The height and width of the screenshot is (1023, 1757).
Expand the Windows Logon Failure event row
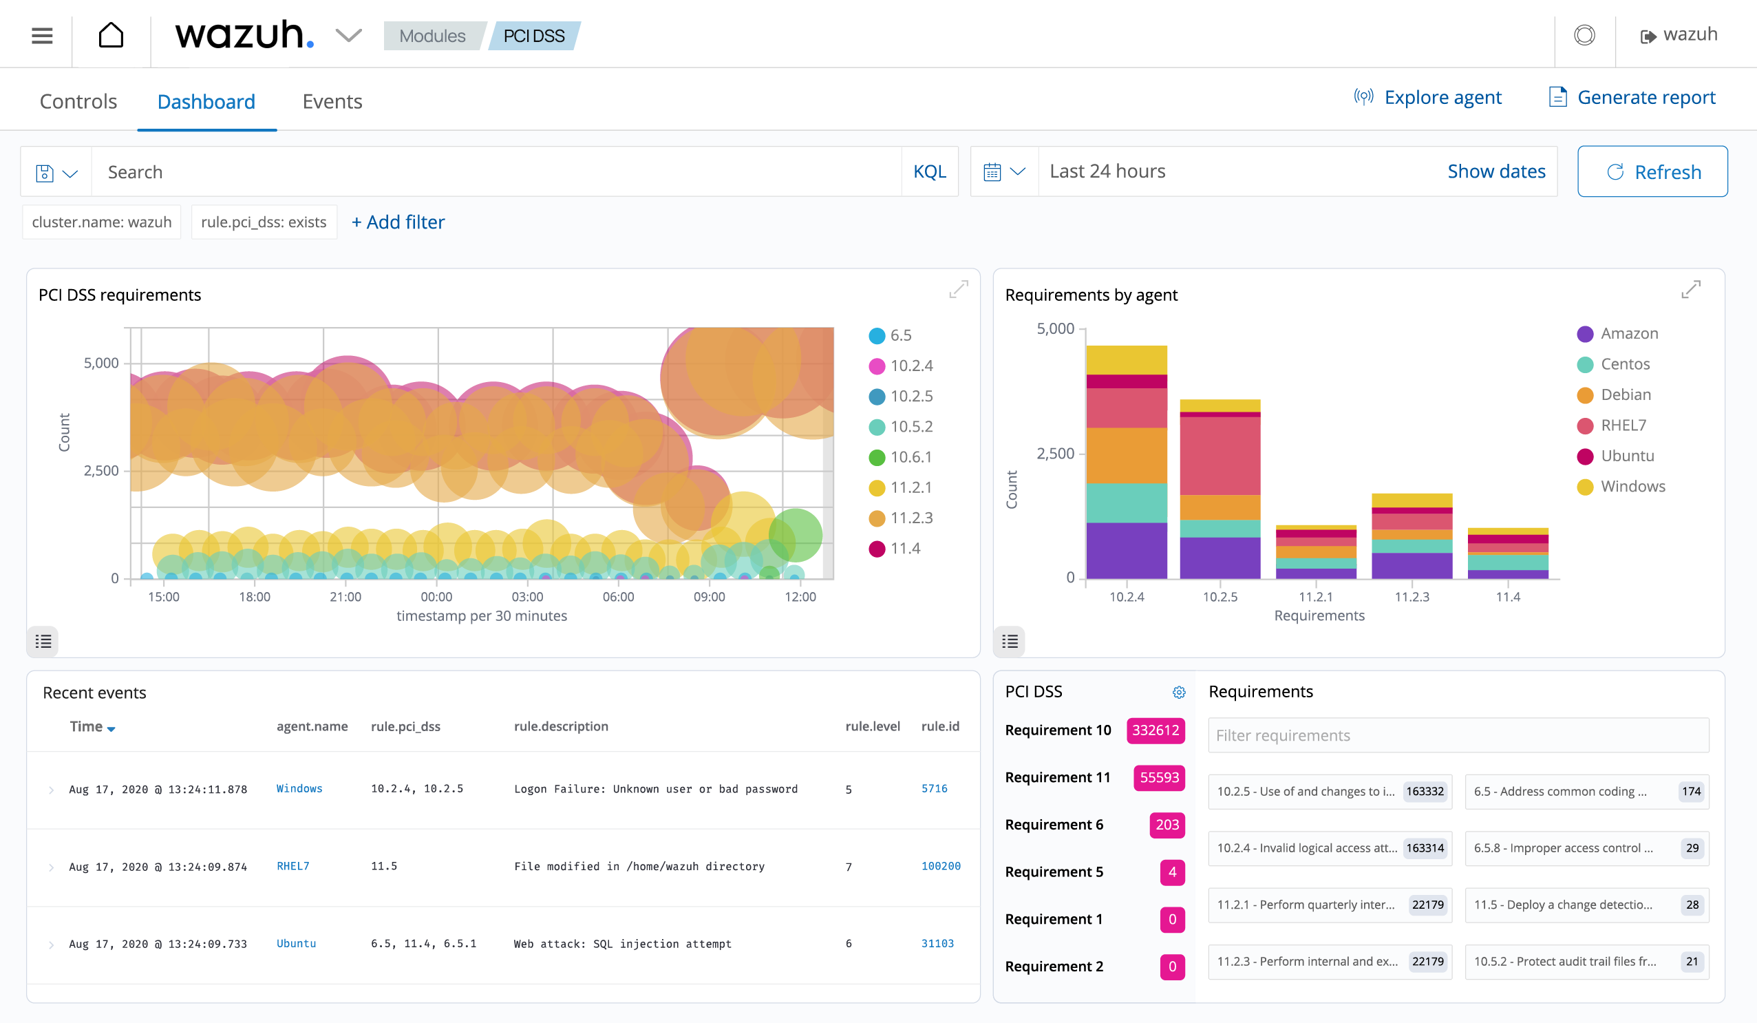pyautogui.click(x=51, y=790)
